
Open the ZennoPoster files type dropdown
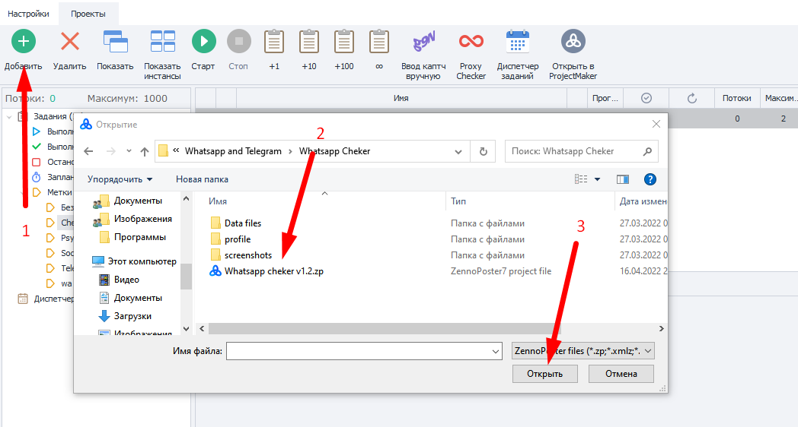[x=583, y=351]
